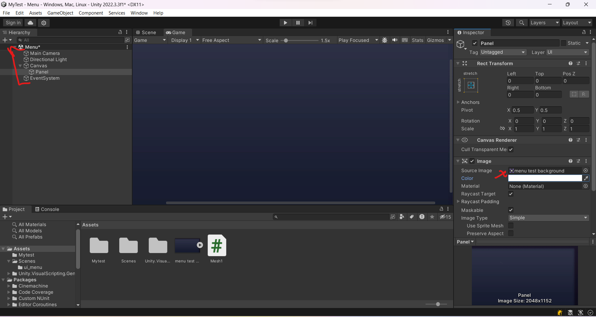Click the anchor preset stretch box
Viewport: 596px width, 317px height.
[471, 85]
